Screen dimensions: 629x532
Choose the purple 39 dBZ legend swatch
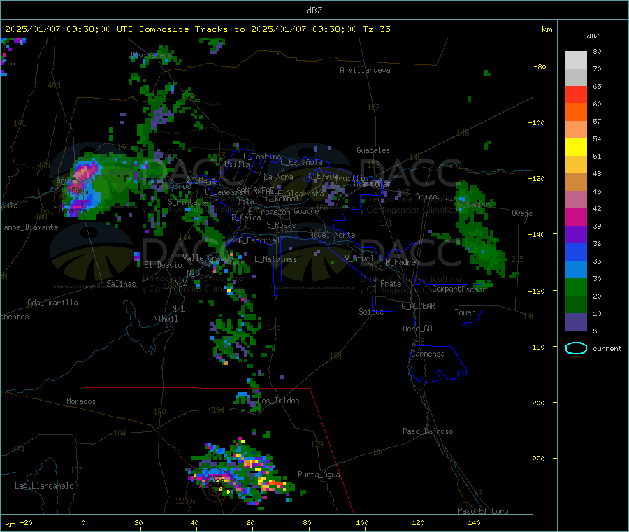pyautogui.click(x=576, y=235)
